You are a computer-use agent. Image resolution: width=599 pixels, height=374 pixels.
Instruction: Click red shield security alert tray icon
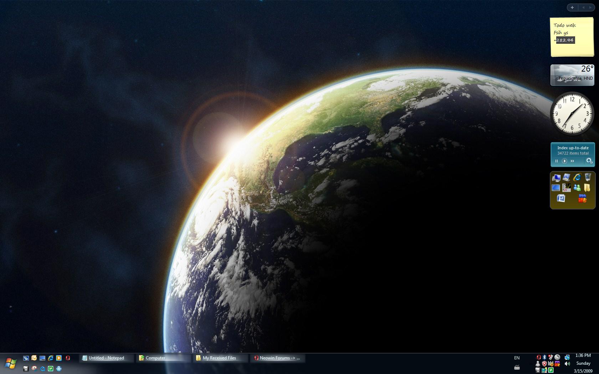click(x=544, y=364)
